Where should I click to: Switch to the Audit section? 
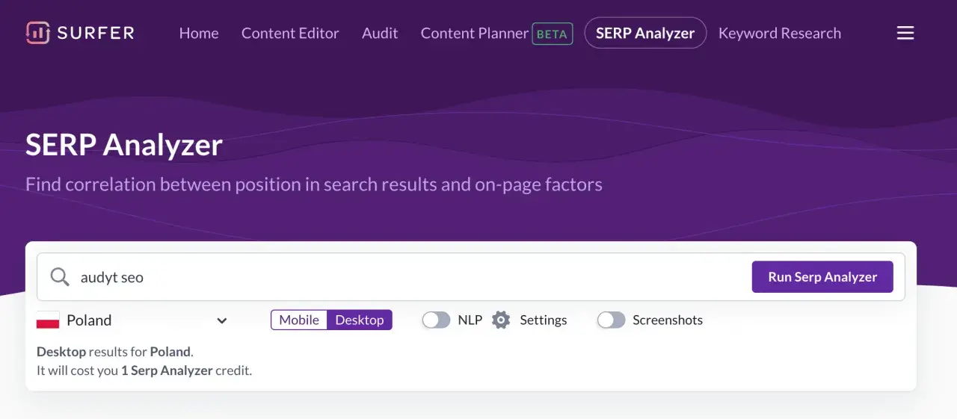coord(380,33)
